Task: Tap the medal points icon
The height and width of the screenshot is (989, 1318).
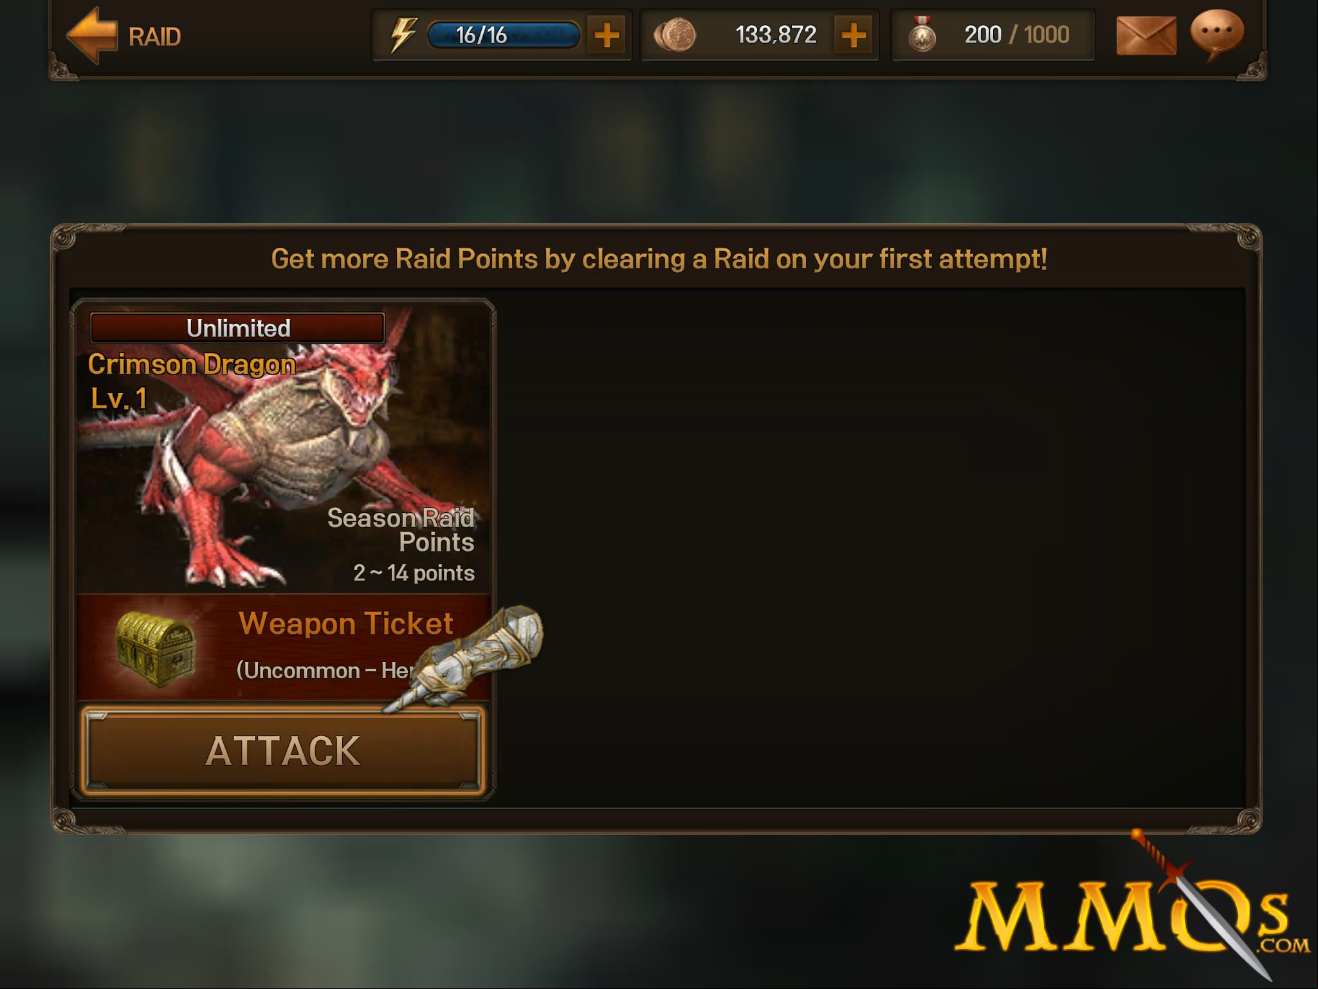Action: (x=922, y=35)
